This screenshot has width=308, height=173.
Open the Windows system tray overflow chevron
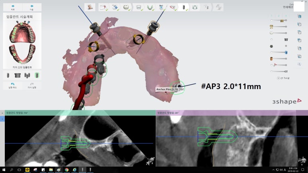pos(273,170)
